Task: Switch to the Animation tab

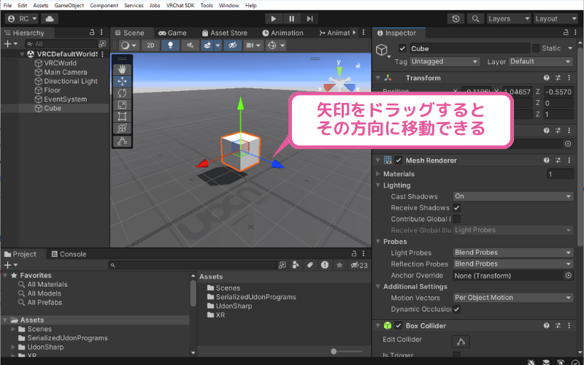Action: 283,33
